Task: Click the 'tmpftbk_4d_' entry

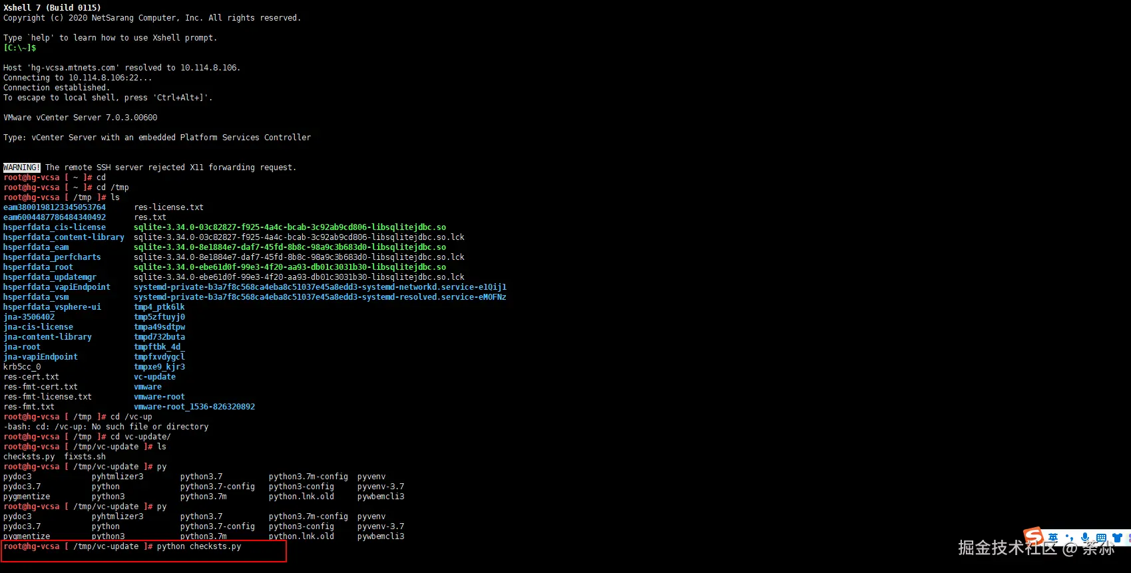Action: click(159, 347)
